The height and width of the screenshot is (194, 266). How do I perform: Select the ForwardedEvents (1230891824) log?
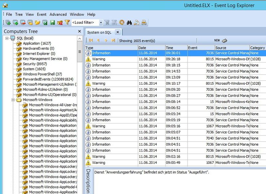pos(48,79)
